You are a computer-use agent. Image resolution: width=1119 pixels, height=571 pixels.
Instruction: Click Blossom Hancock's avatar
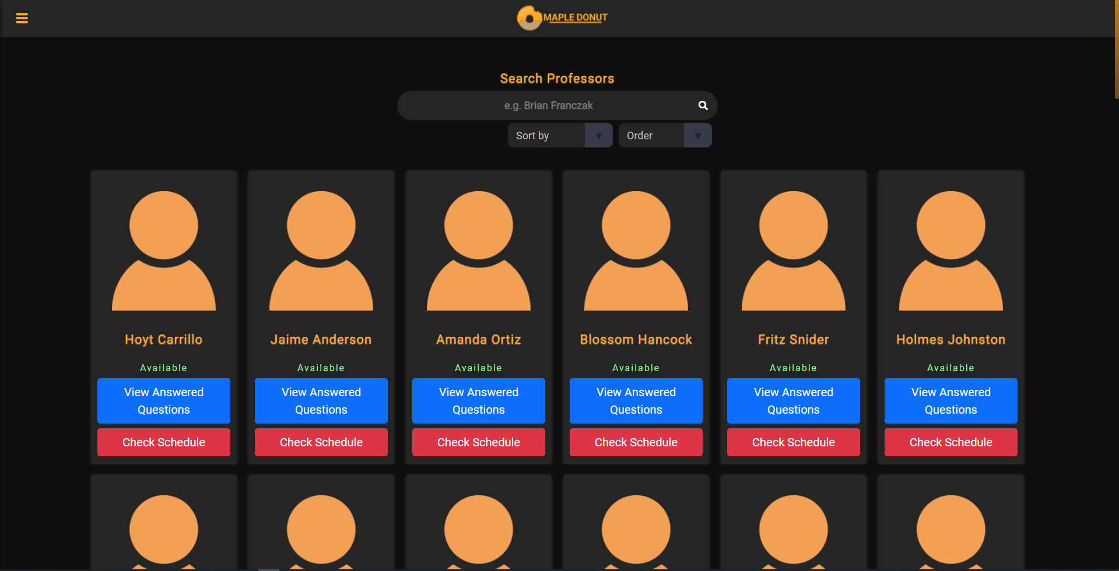pos(636,251)
